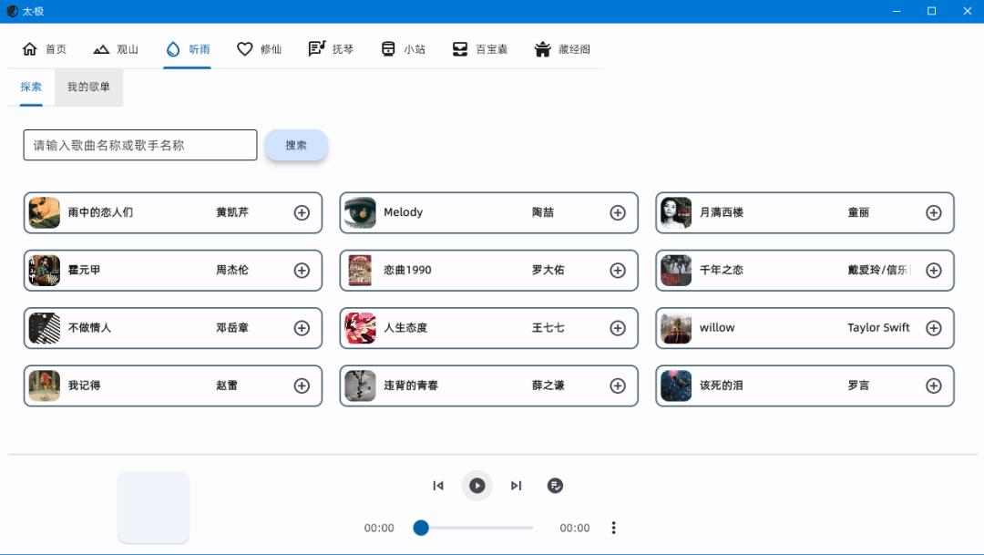Add 雨中的恋人们 using its plus button

click(x=301, y=212)
